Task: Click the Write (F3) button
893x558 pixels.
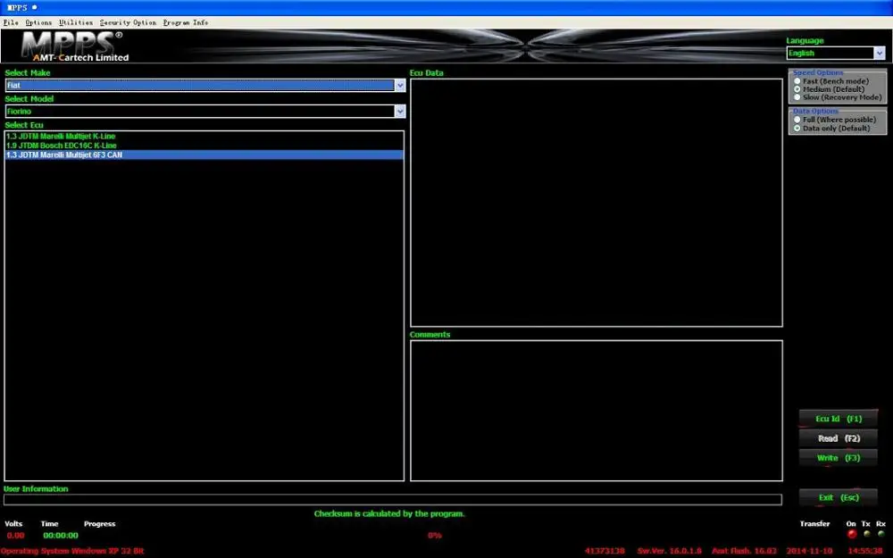Action: (x=839, y=458)
